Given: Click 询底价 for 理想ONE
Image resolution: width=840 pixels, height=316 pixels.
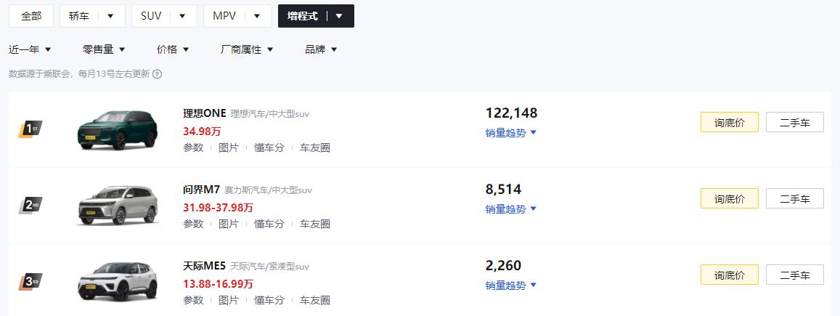Looking at the screenshot, I should click(x=729, y=122).
